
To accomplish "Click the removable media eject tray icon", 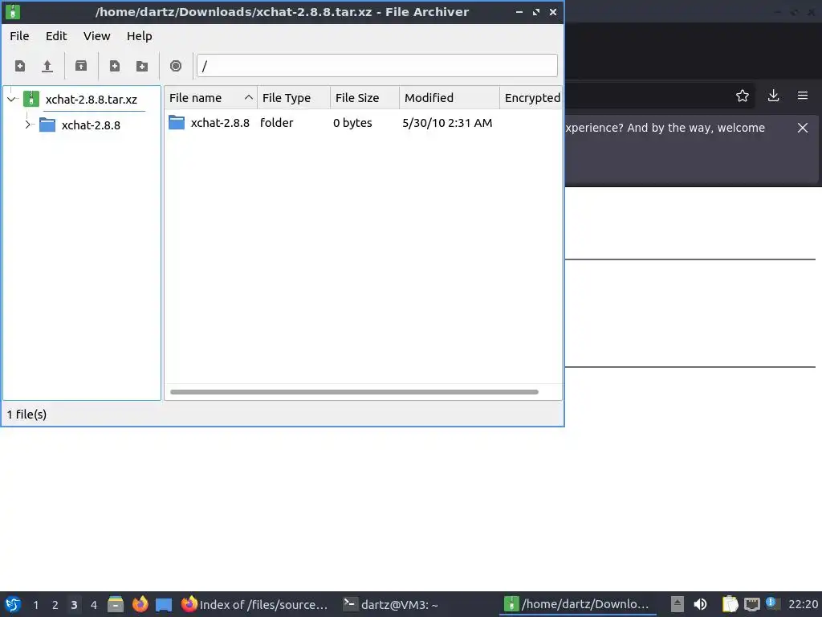I will (678, 604).
